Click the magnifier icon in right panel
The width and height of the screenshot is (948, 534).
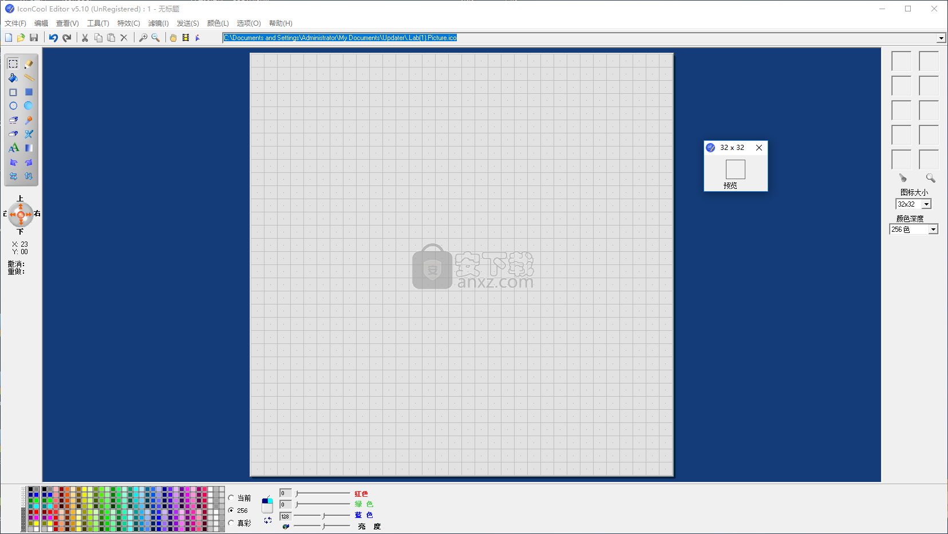[x=930, y=178]
